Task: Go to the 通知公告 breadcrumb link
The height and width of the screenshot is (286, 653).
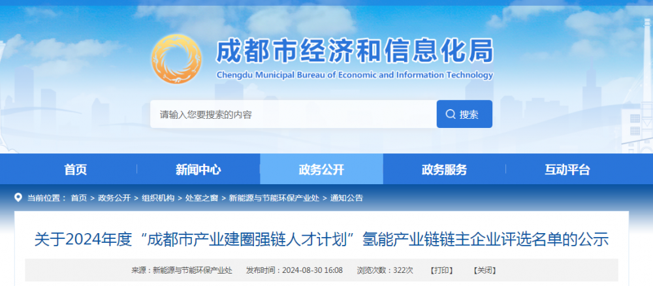Action: click(x=347, y=198)
